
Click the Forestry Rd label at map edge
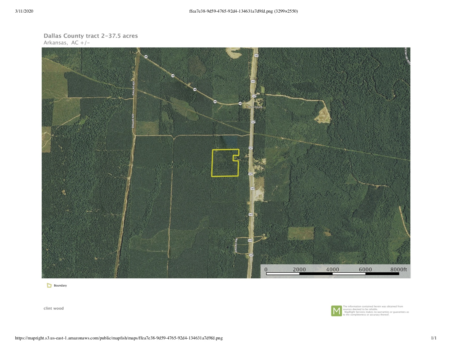tap(407, 56)
